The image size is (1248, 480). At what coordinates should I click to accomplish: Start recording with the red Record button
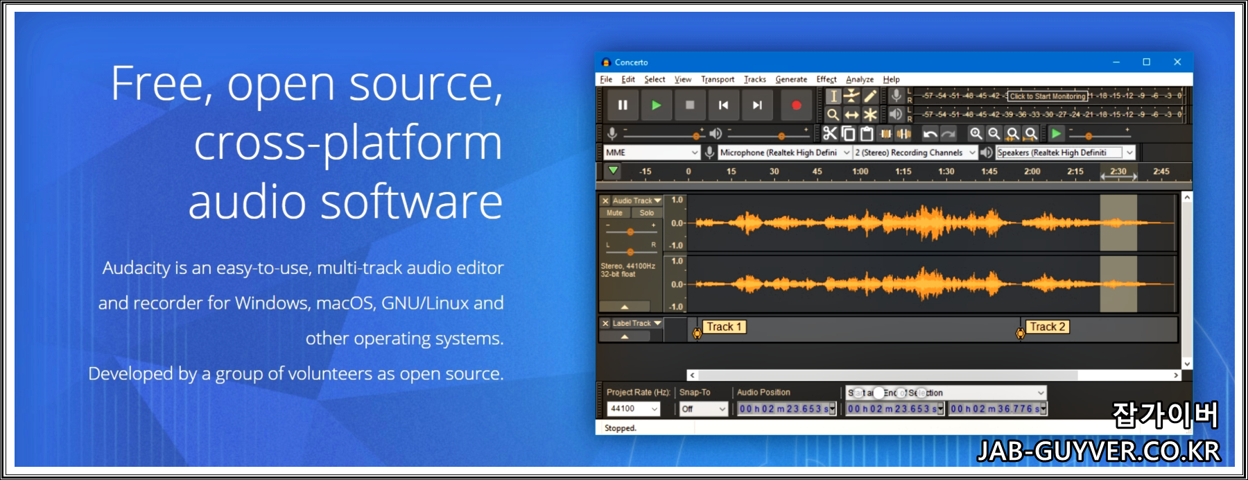796,105
